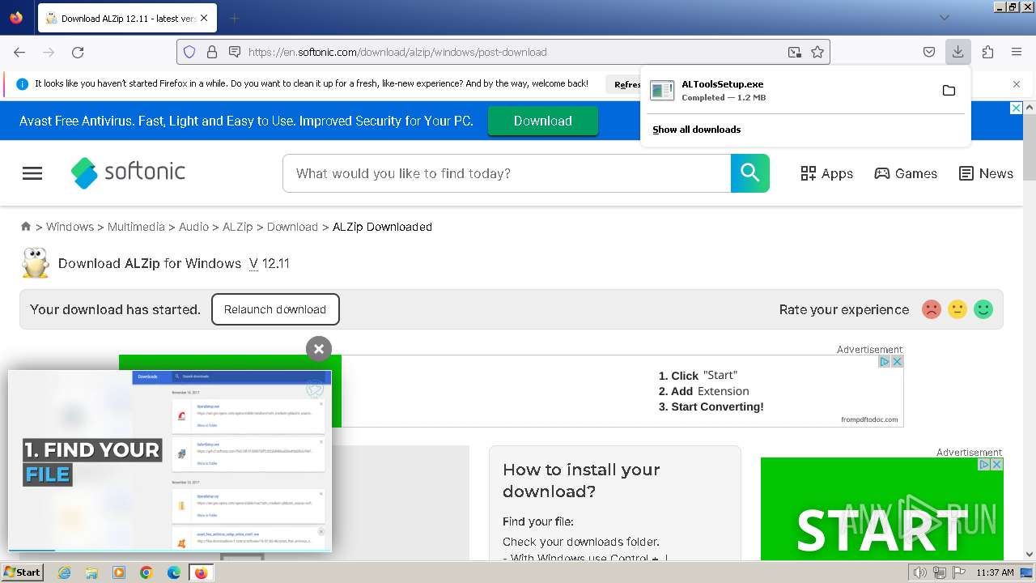This screenshot has width=1036, height=583.
Task: Open the Audio breadcrumb link
Action: [193, 227]
